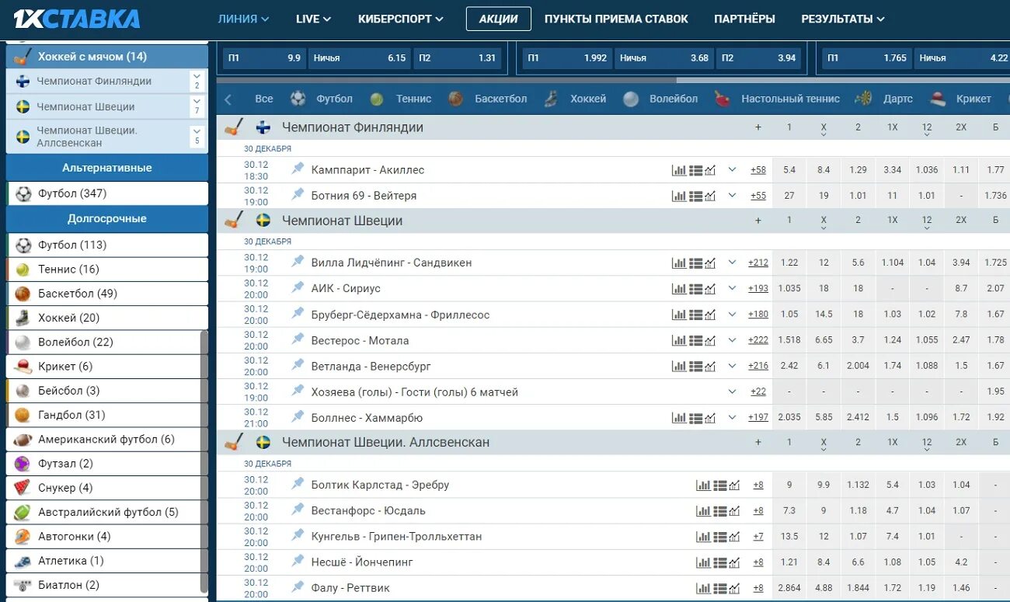Open line graph icon for Фалу - Реттвик
The width and height of the screenshot is (1010, 602).
734,588
